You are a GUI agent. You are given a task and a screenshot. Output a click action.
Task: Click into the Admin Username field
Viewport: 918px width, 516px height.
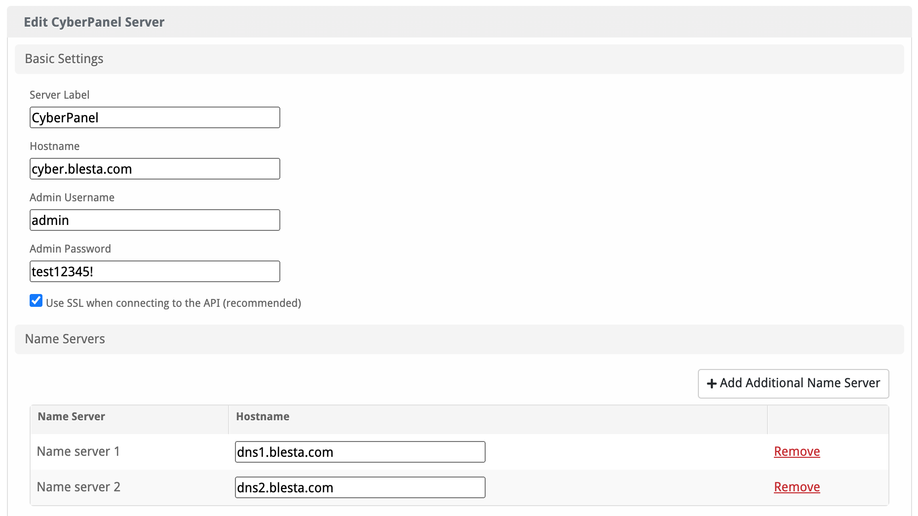pos(154,220)
